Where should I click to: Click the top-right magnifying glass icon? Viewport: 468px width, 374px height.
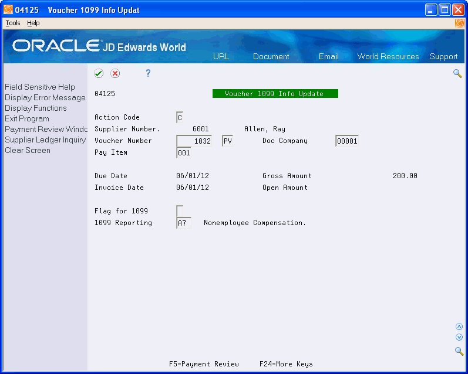457,73
